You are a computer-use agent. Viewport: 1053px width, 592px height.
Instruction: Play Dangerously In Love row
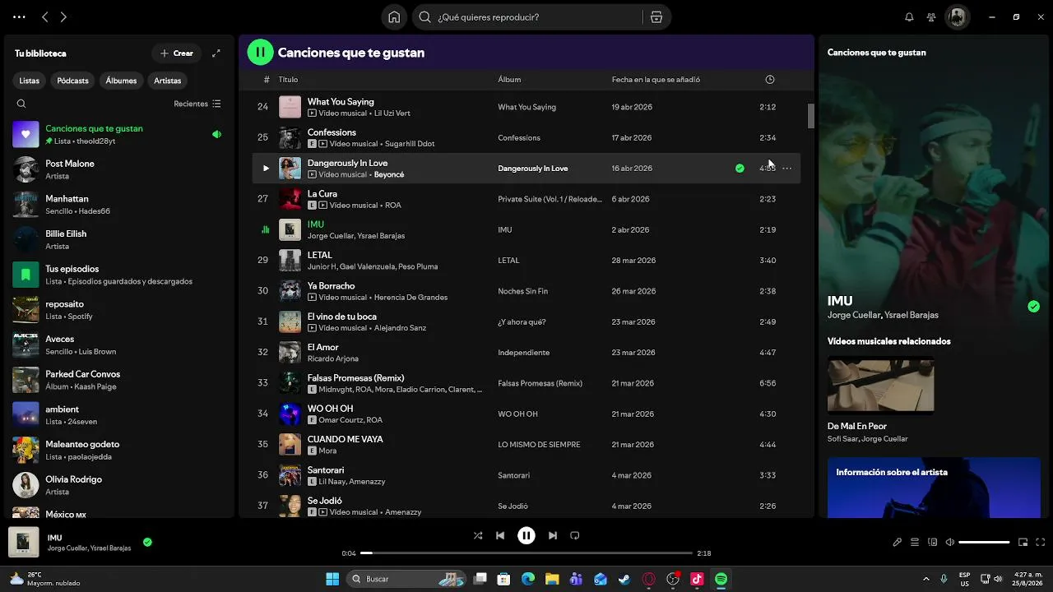pyautogui.click(x=266, y=169)
